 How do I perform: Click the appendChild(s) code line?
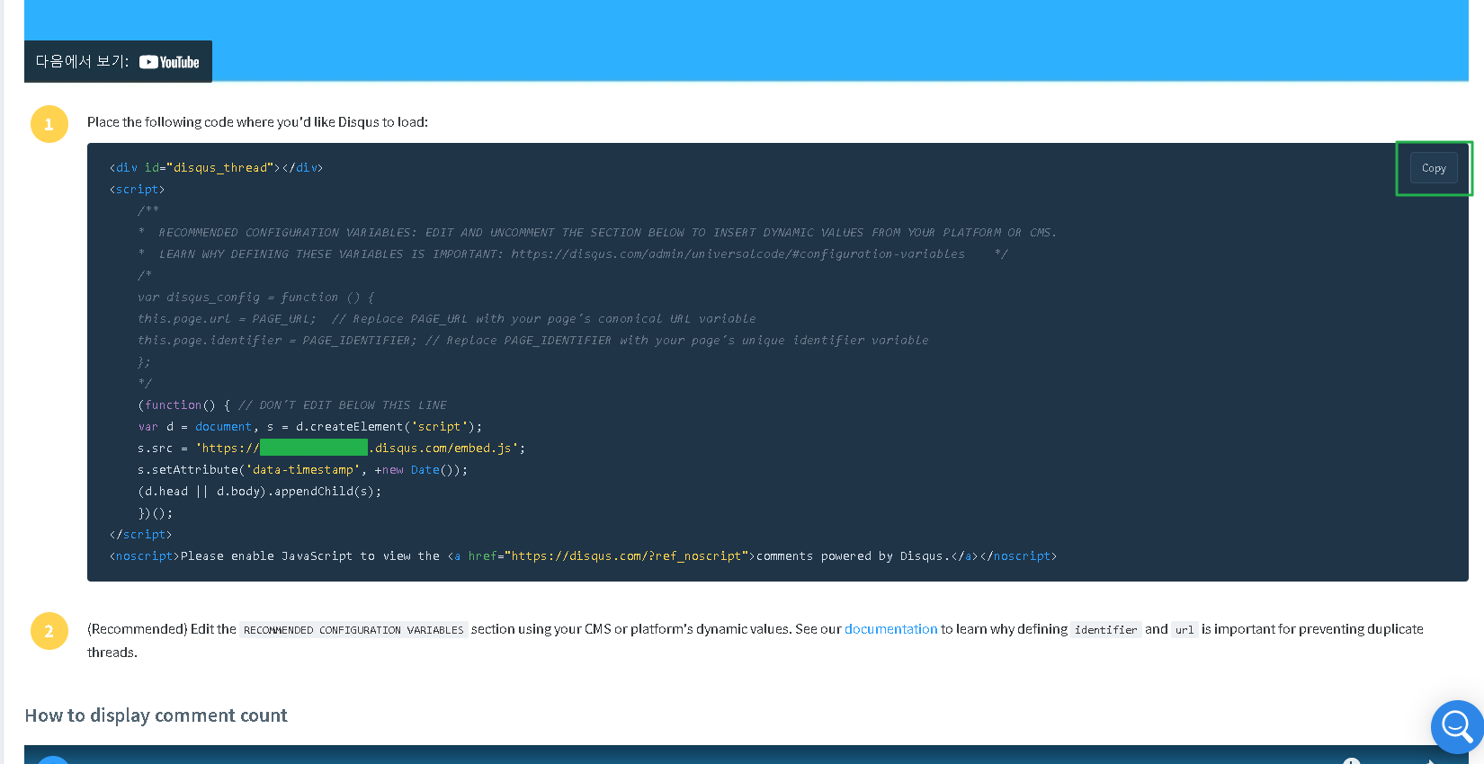259,492
